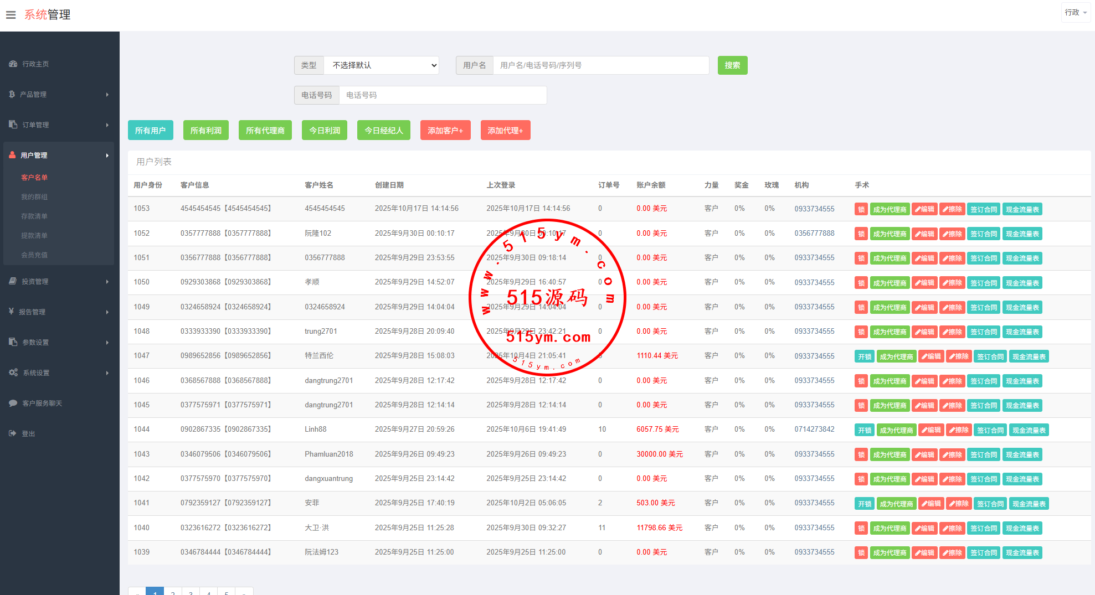Click the yen icon for 报告管理

pyautogui.click(x=12, y=312)
